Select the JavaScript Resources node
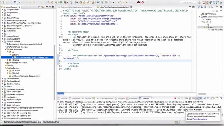This screenshot has width=224, height=126. [x=18, y=63]
